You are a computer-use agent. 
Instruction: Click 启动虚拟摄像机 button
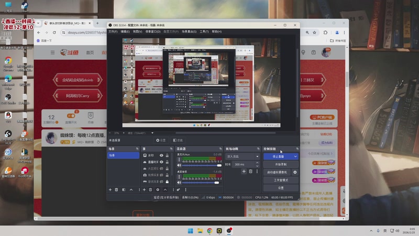pos(277,172)
